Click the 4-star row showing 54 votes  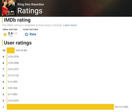click(10, 88)
